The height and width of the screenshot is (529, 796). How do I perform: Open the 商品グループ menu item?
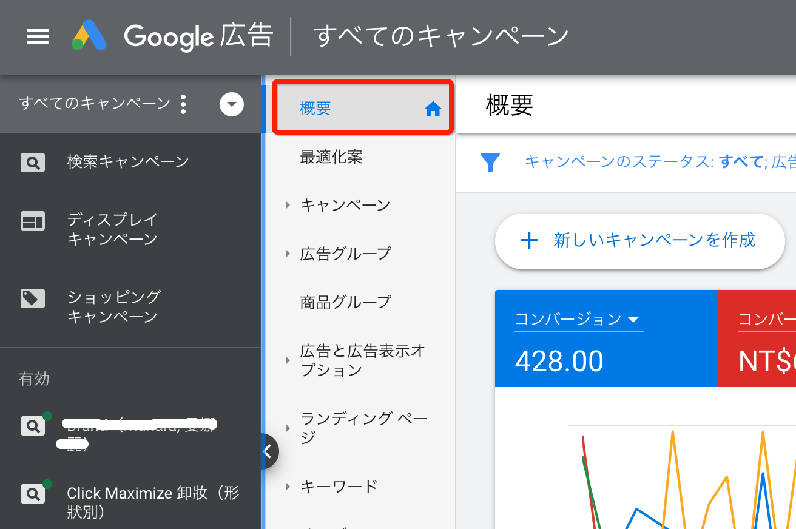(x=346, y=302)
